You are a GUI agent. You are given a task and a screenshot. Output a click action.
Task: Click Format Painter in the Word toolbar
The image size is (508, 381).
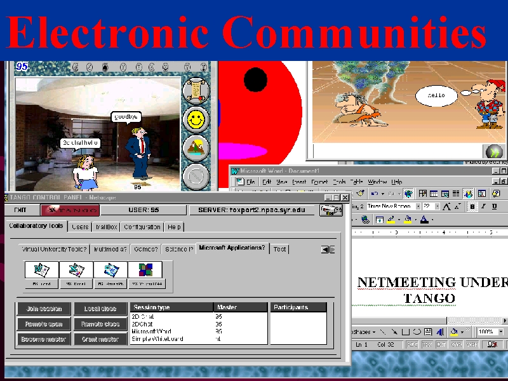point(360,194)
